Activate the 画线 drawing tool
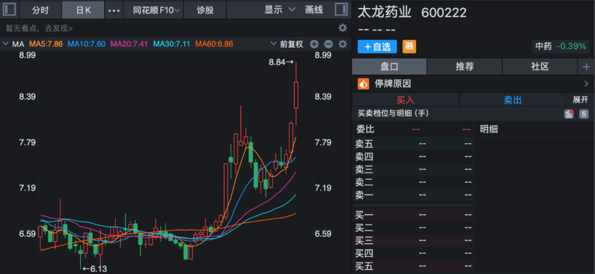The image size is (595, 274). [x=314, y=10]
